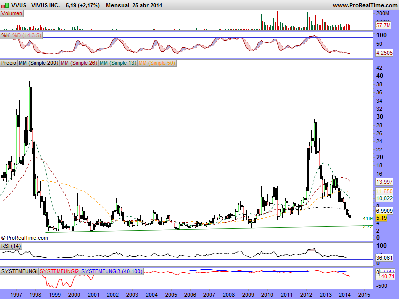The height and width of the screenshot is (299, 399).
Task: Click the candlestick chart icon beside VVUS title
Action: point(5,5)
